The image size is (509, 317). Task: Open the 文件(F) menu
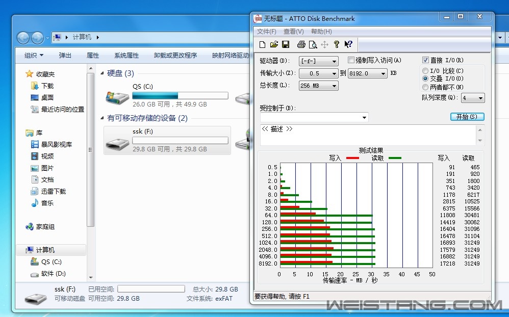[266, 32]
